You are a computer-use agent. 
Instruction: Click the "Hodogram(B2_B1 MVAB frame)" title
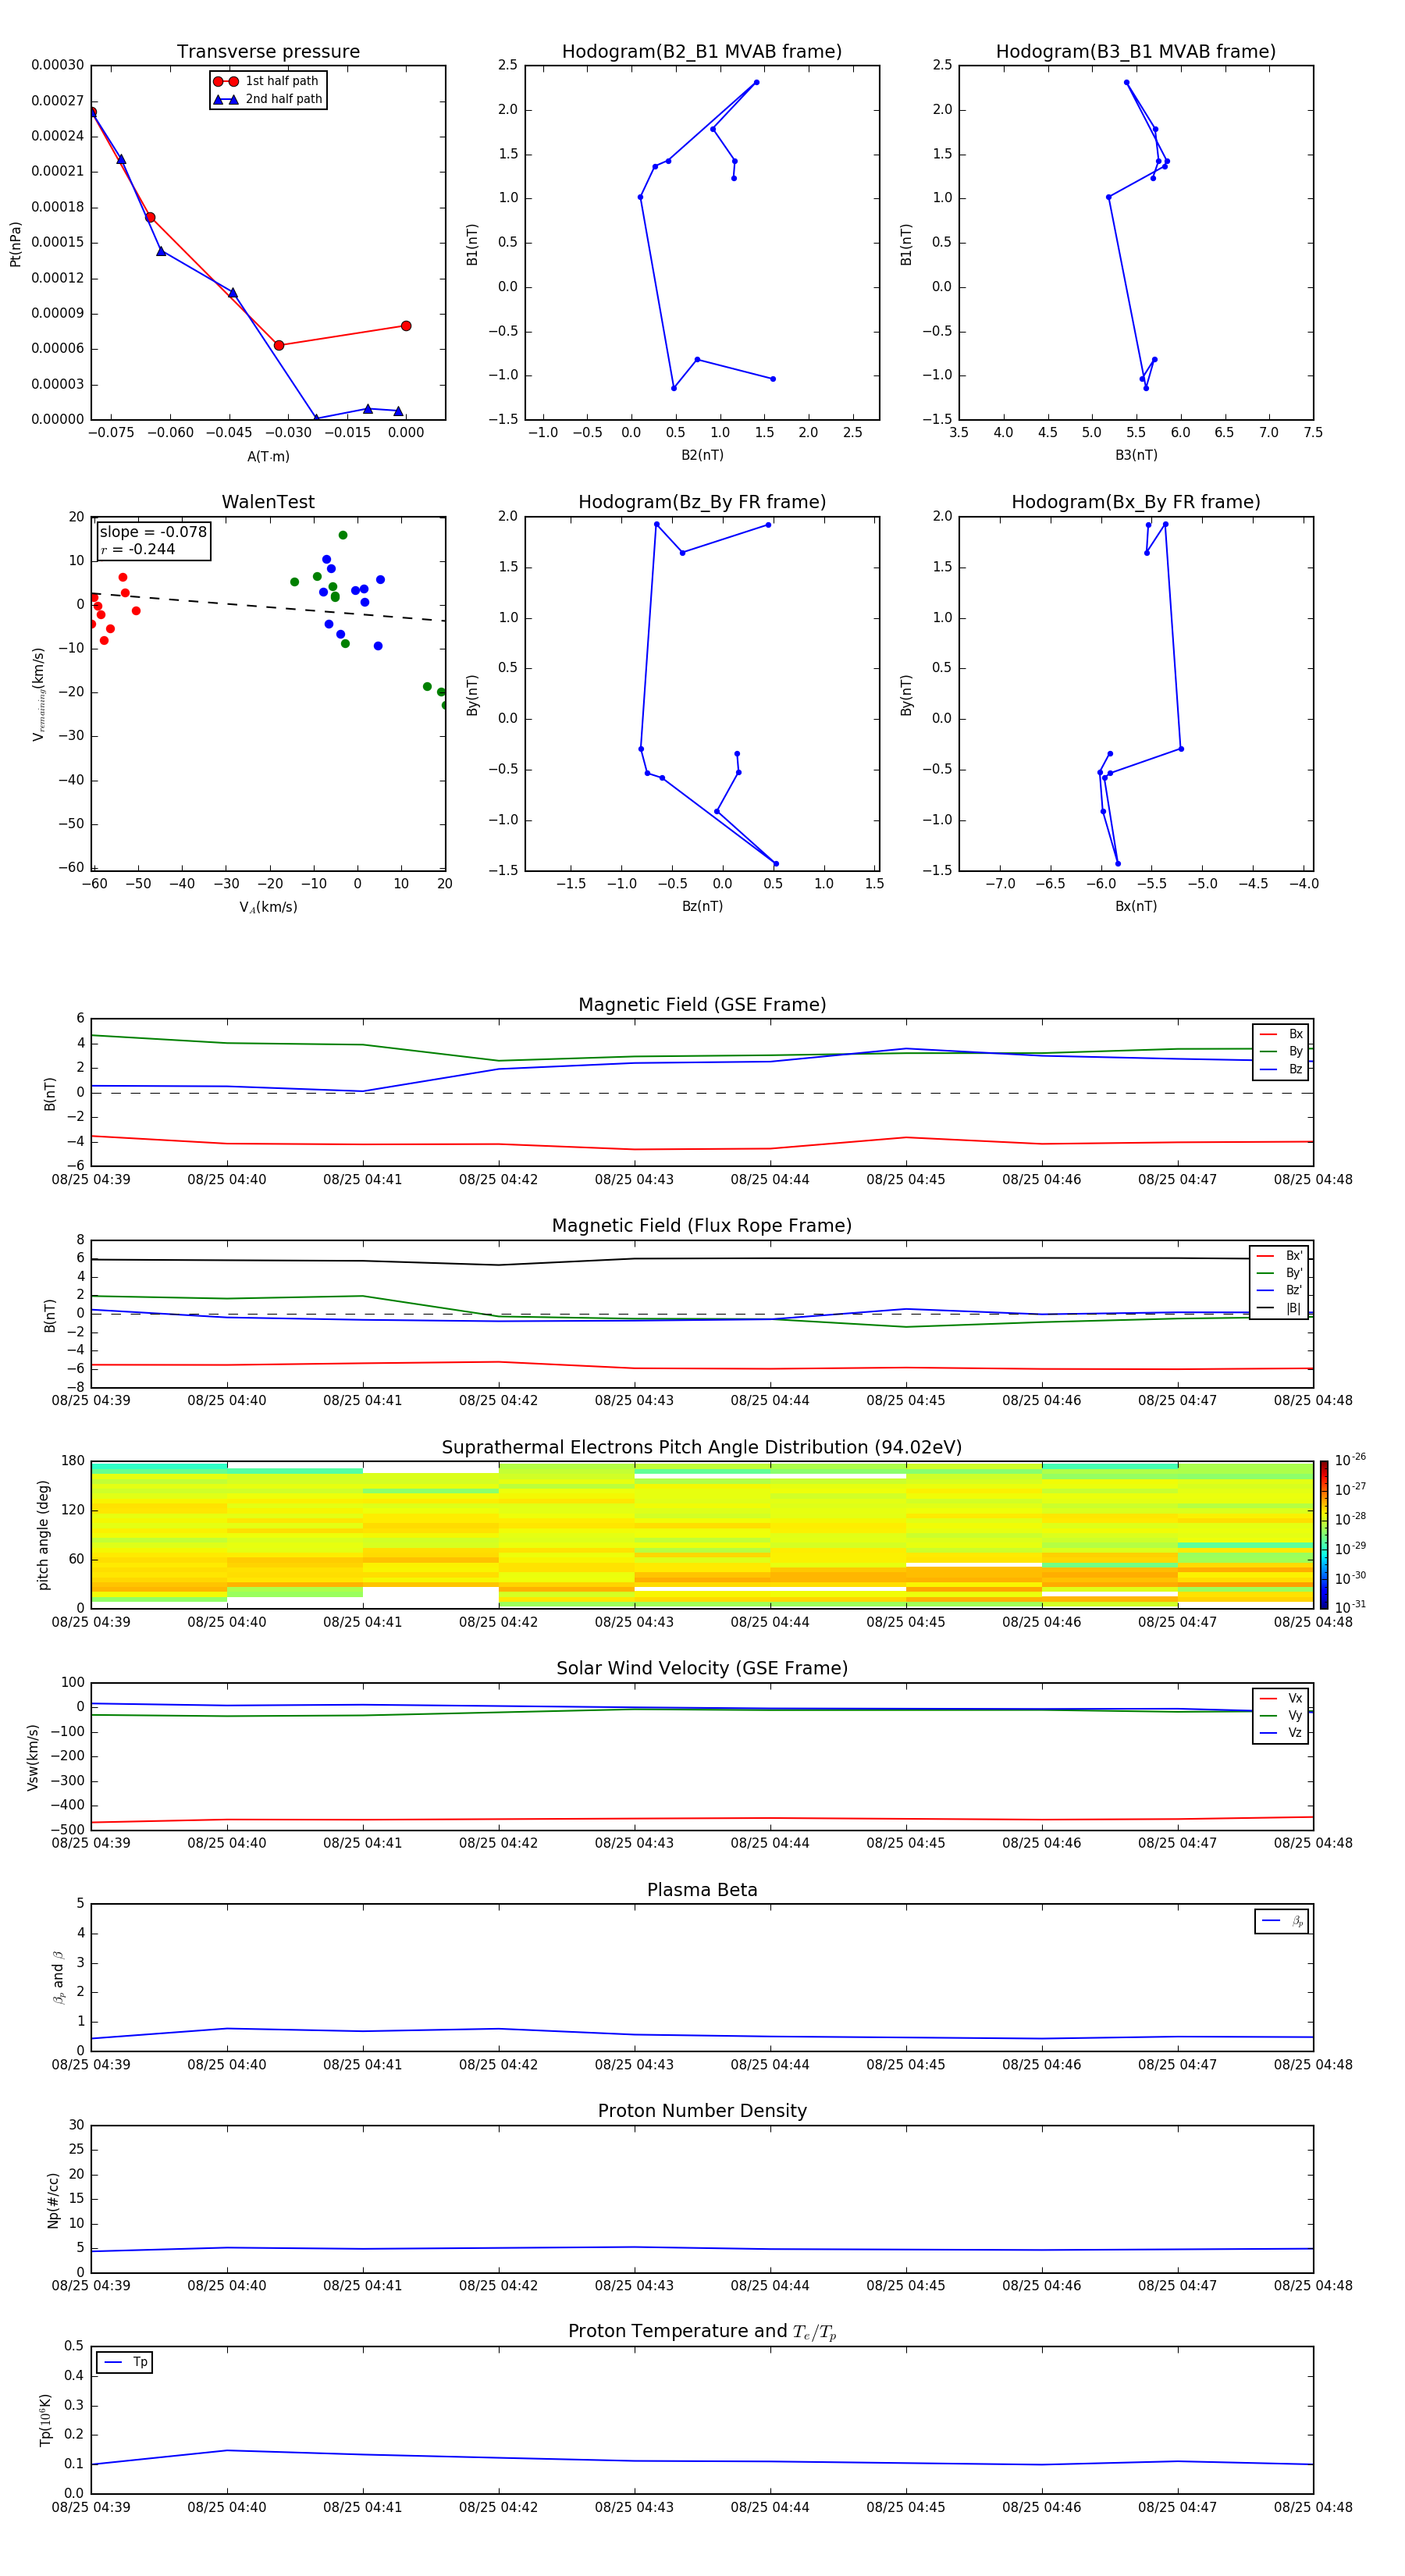click(x=702, y=52)
